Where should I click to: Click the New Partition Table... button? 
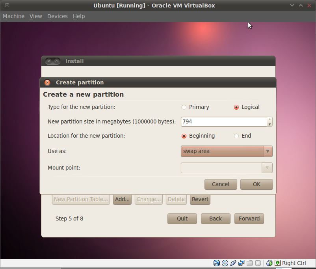pos(81,199)
